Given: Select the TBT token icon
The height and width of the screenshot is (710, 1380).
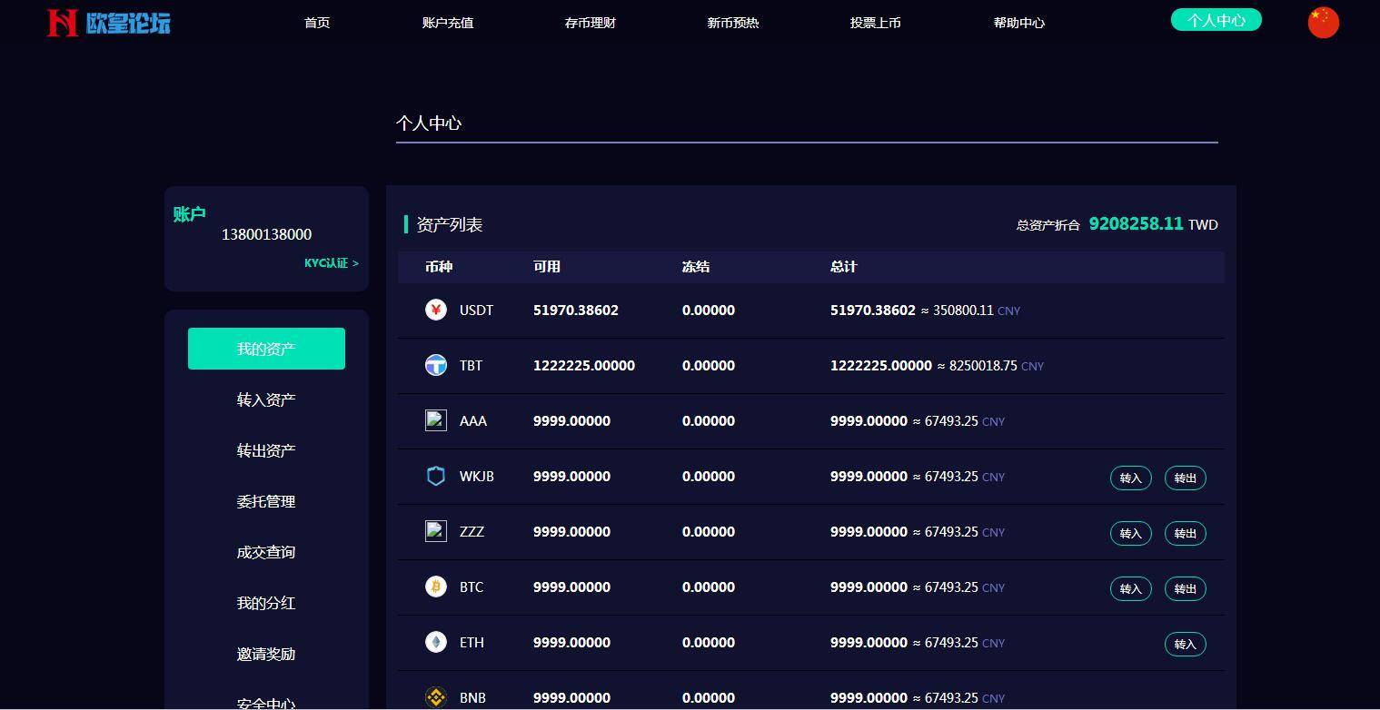Looking at the screenshot, I should pyautogui.click(x=436, y=365).
